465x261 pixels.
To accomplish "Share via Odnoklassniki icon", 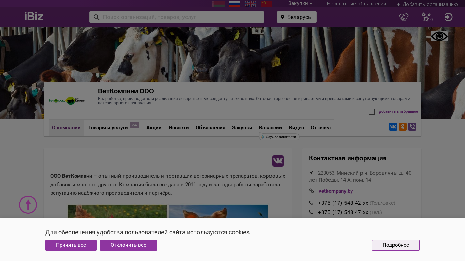I will tap(402, 127).
